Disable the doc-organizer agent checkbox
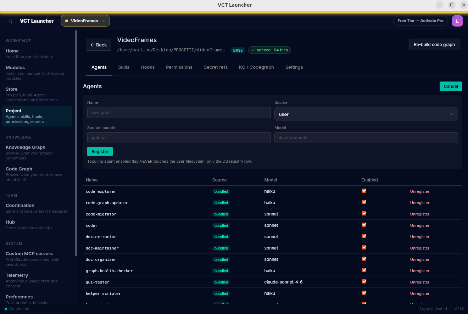Screen dimensions: 468x314 coord(364,259)
